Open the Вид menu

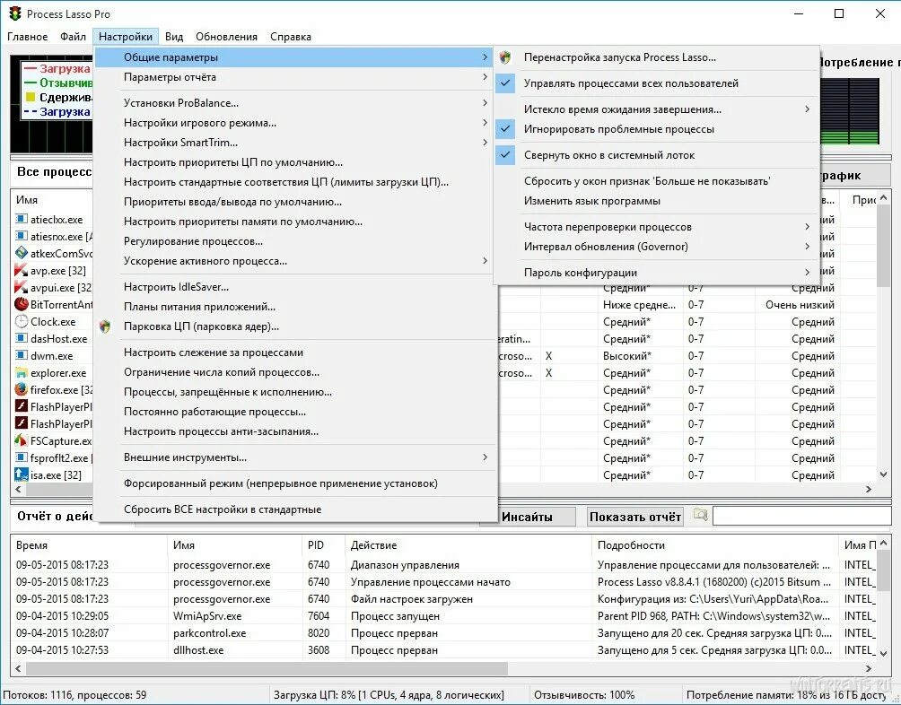point(174,37)
